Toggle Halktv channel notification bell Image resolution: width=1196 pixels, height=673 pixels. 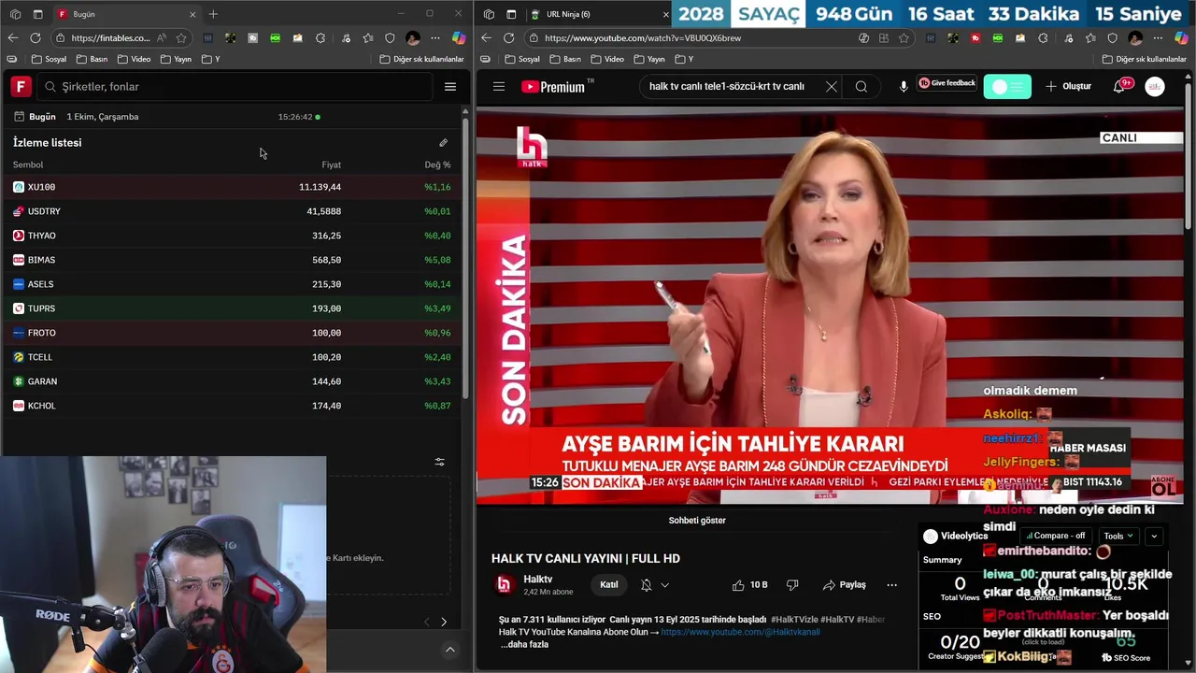pyautogui.click(x=646, y=585)
